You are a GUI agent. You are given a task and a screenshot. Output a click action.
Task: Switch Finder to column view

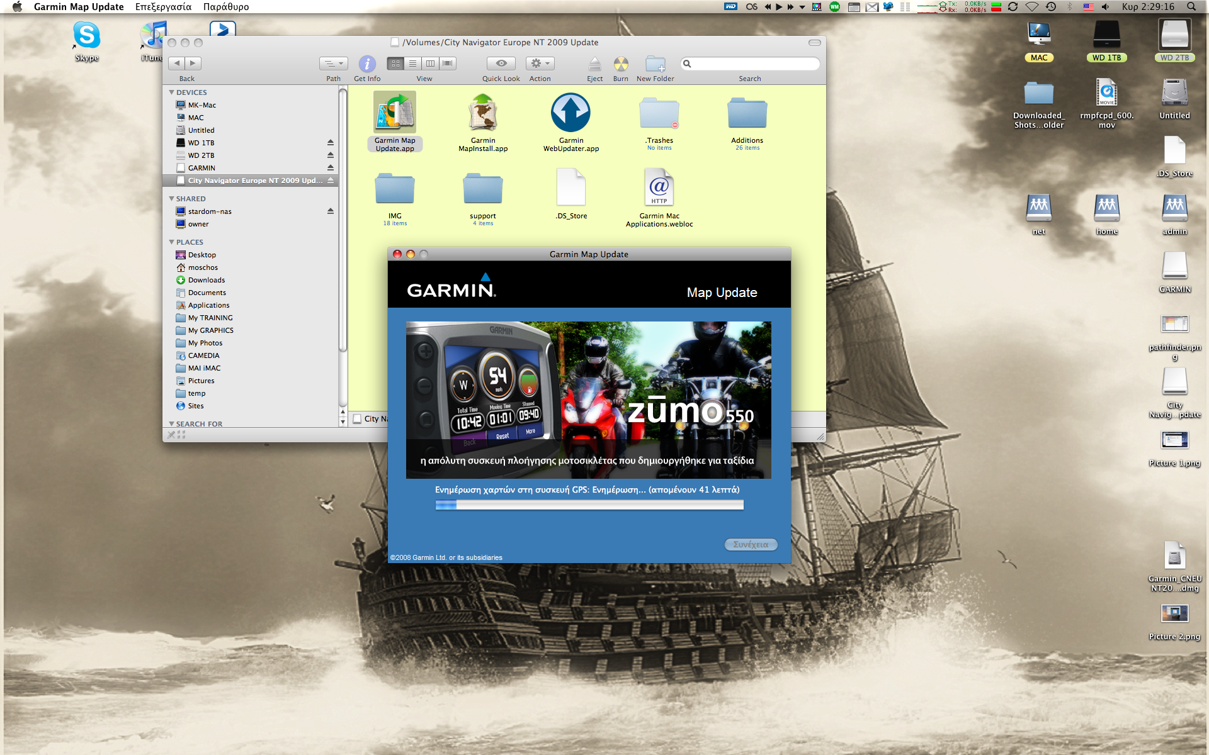point(430,64)
